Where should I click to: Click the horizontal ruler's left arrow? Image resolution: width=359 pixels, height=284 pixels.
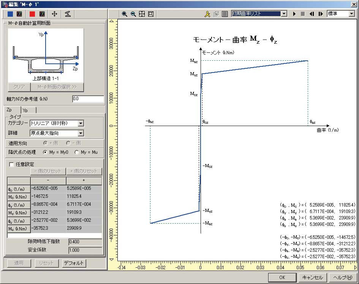tap(120, 268)
